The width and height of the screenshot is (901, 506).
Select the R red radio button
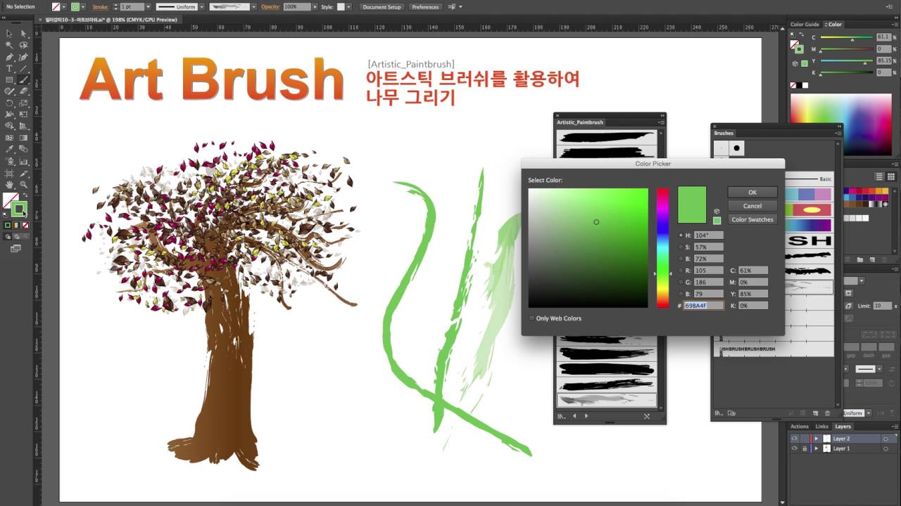681,271
